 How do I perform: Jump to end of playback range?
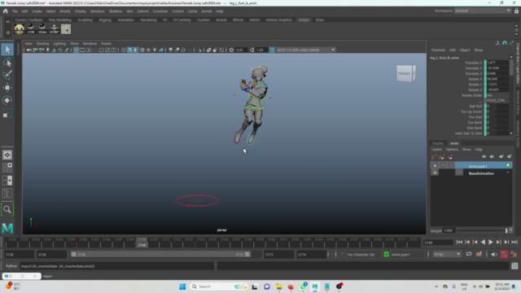[x=514, y=243]
